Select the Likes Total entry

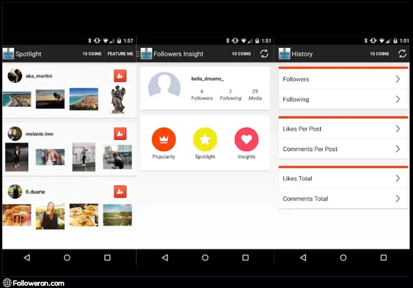[336, 179]
